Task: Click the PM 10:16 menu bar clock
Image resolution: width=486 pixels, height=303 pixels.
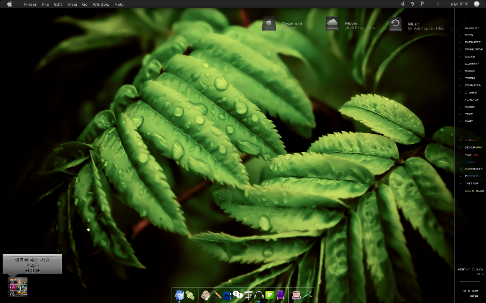Action: 459,4
